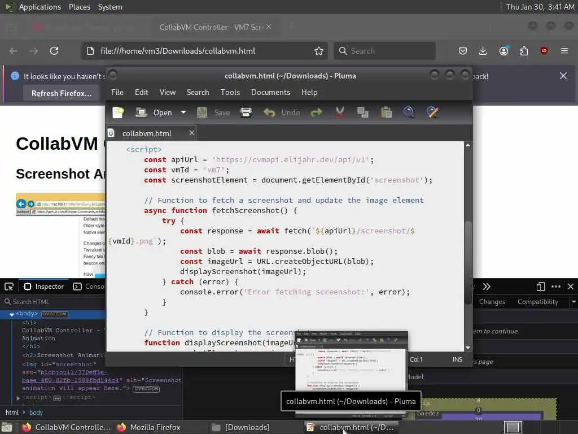
Task: Go back in Firefox
Action: click(x=14, y=51)
